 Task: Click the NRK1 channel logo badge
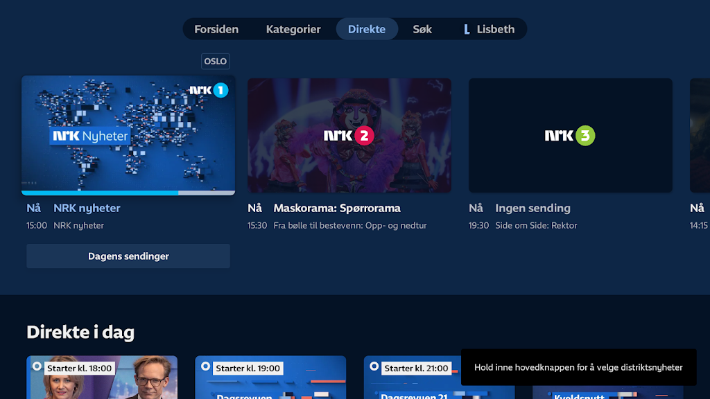click(209, 90)
